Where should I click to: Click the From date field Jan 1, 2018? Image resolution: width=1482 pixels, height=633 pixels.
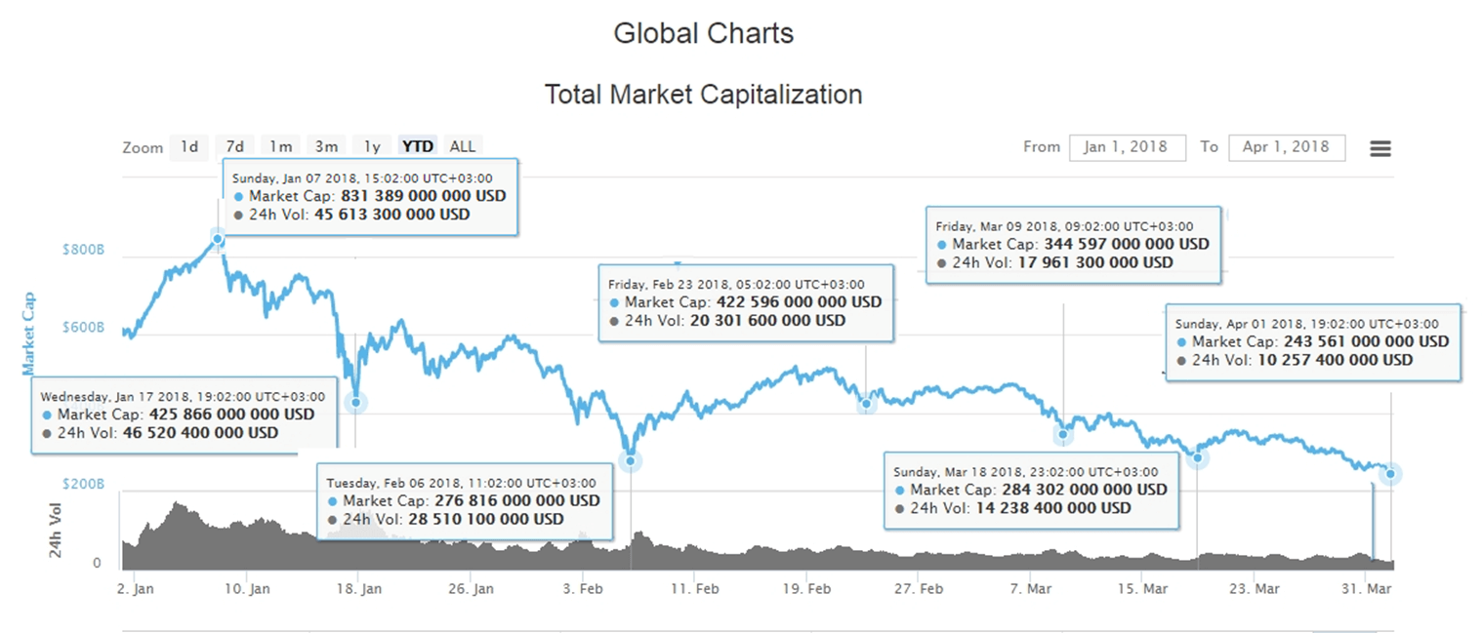coord(1127,147)
